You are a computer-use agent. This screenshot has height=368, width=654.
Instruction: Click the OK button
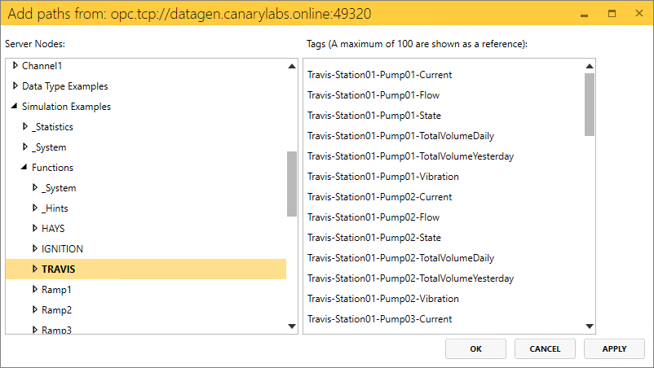coord(476,348)
